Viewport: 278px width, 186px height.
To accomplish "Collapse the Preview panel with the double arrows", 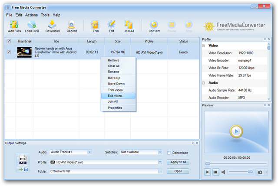I will pos(265,105).
